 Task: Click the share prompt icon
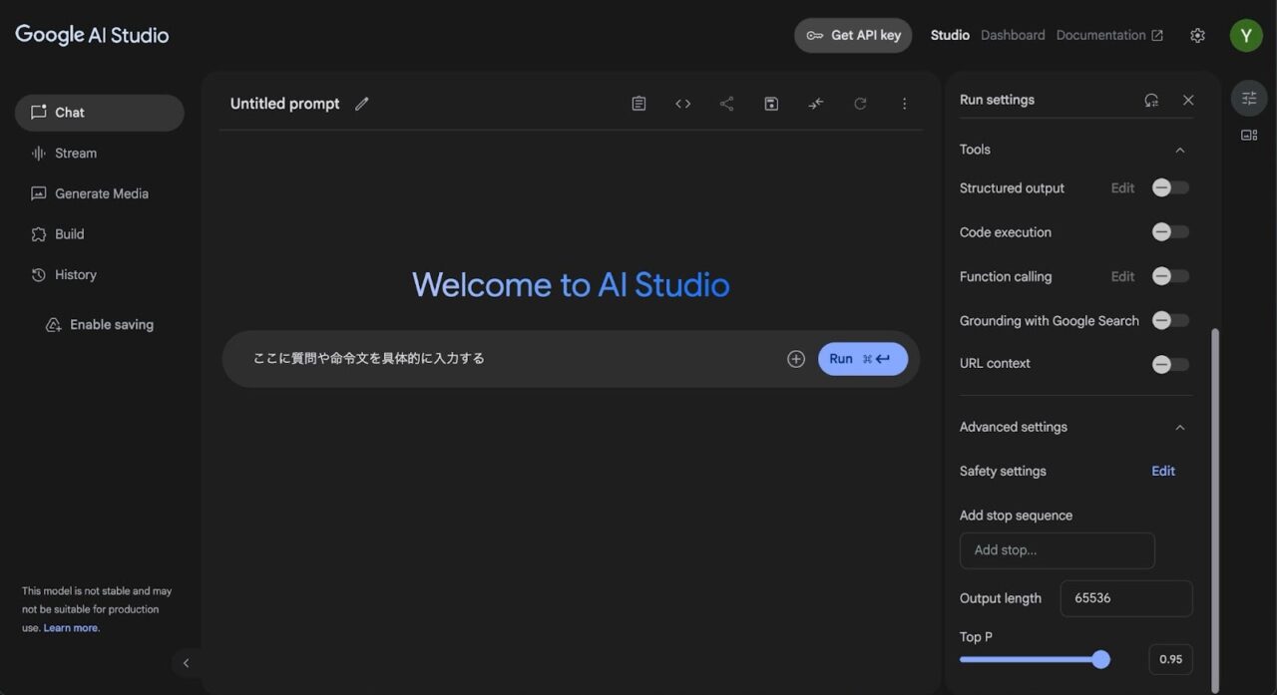pyautogui.click(x=726, y=104)
